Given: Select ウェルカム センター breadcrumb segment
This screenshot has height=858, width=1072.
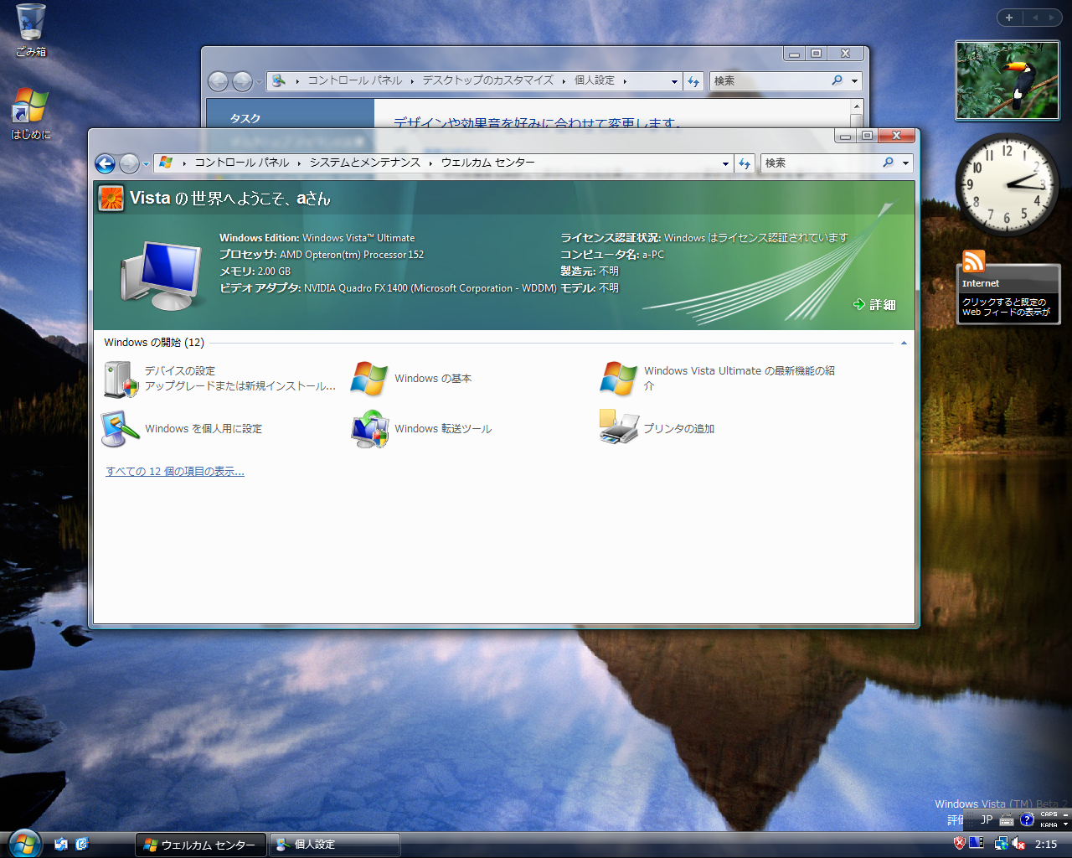Looking at the screenshot, I should (488, 163).
